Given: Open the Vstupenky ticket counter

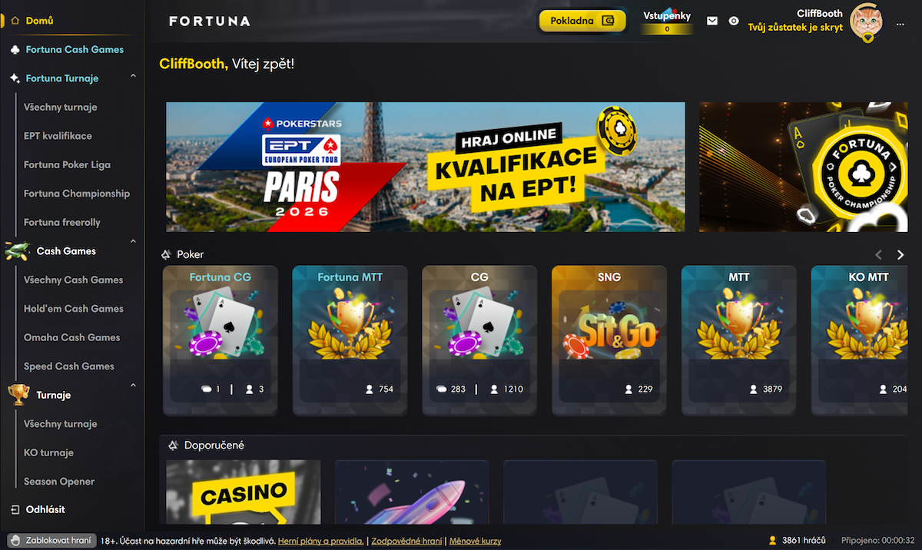Looking at the screenshot, I should coord(666,22).
